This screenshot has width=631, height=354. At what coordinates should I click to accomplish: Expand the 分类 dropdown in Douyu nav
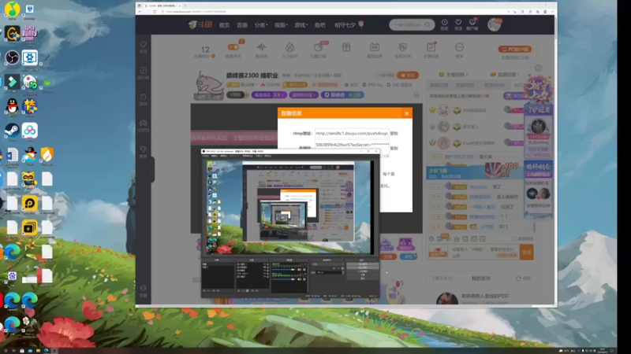tap(261, 25)
